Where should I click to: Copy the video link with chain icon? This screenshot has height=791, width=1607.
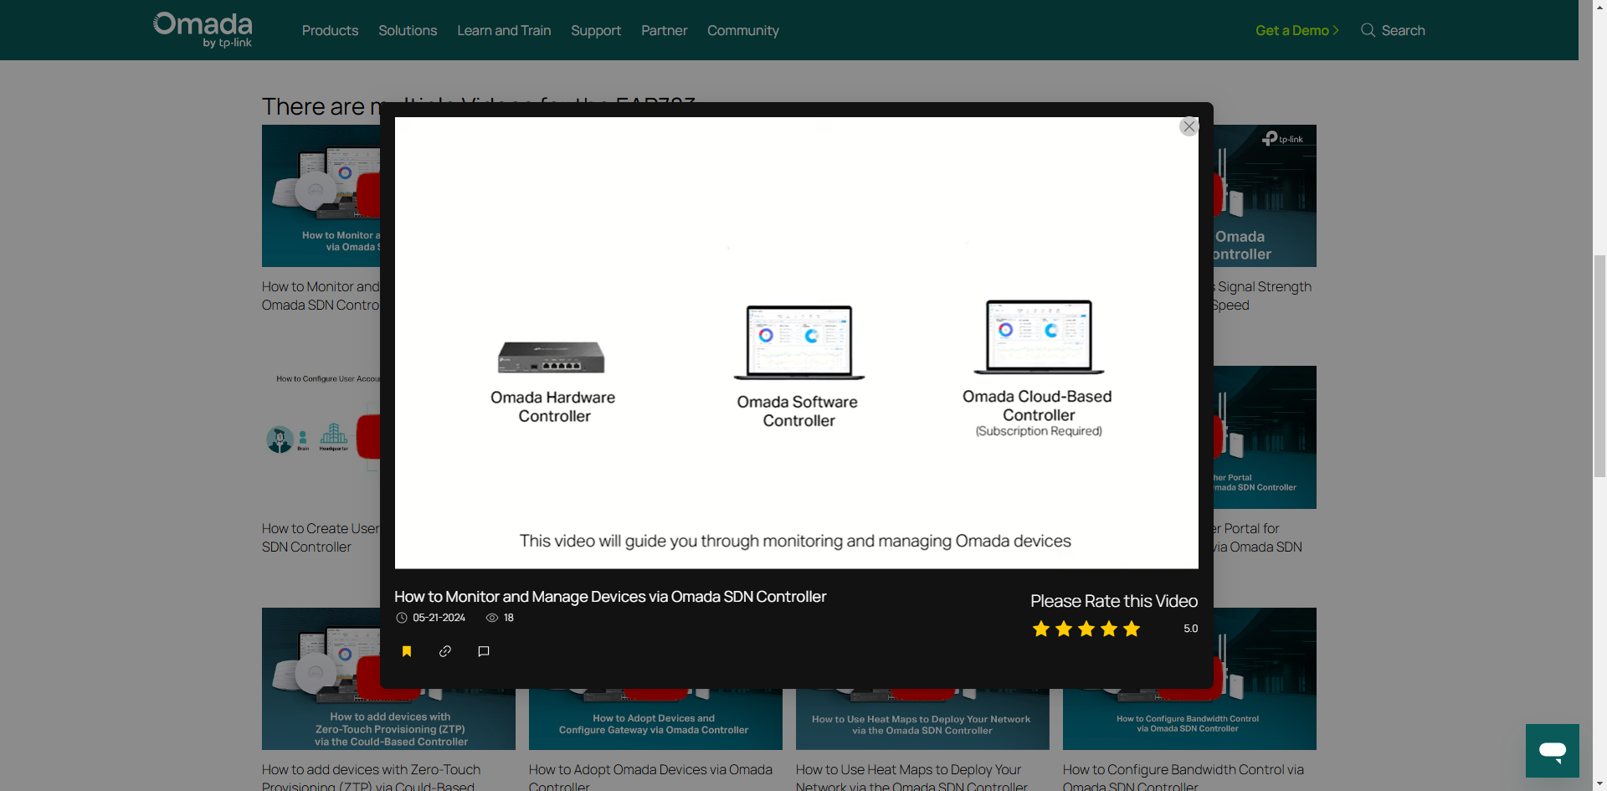445,651
